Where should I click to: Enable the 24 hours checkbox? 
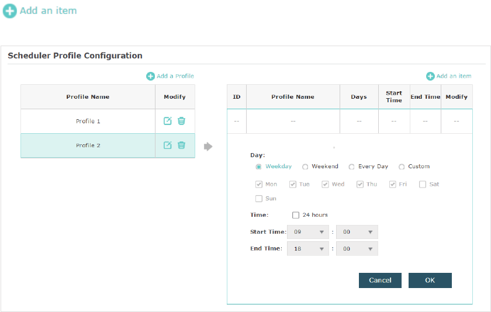tap(296, 215)
